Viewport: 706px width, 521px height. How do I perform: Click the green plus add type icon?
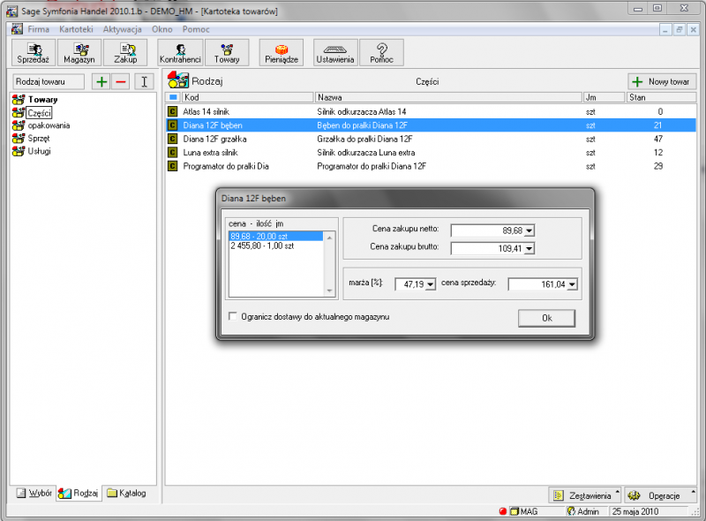(x=101, y=81)
